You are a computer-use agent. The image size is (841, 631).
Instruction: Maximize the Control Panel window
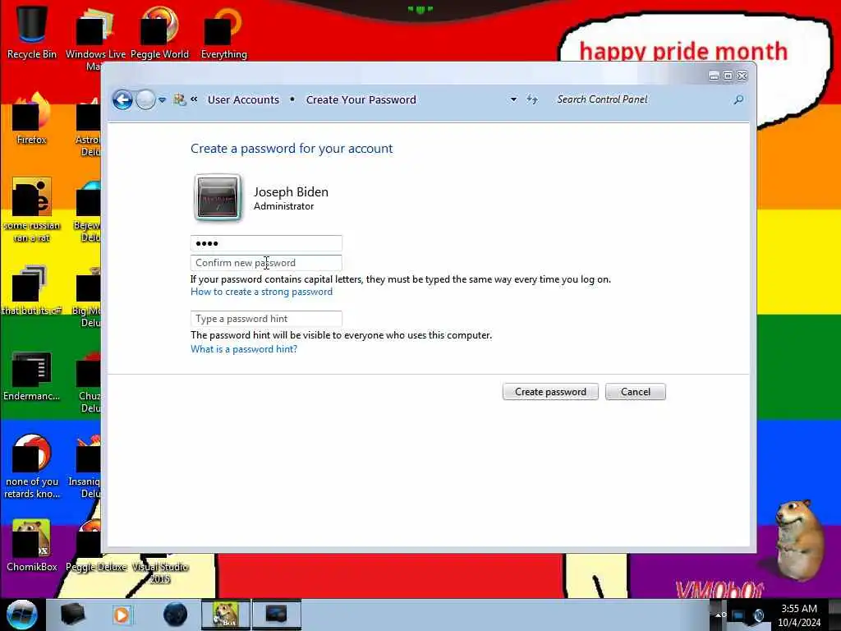point(728,76)
